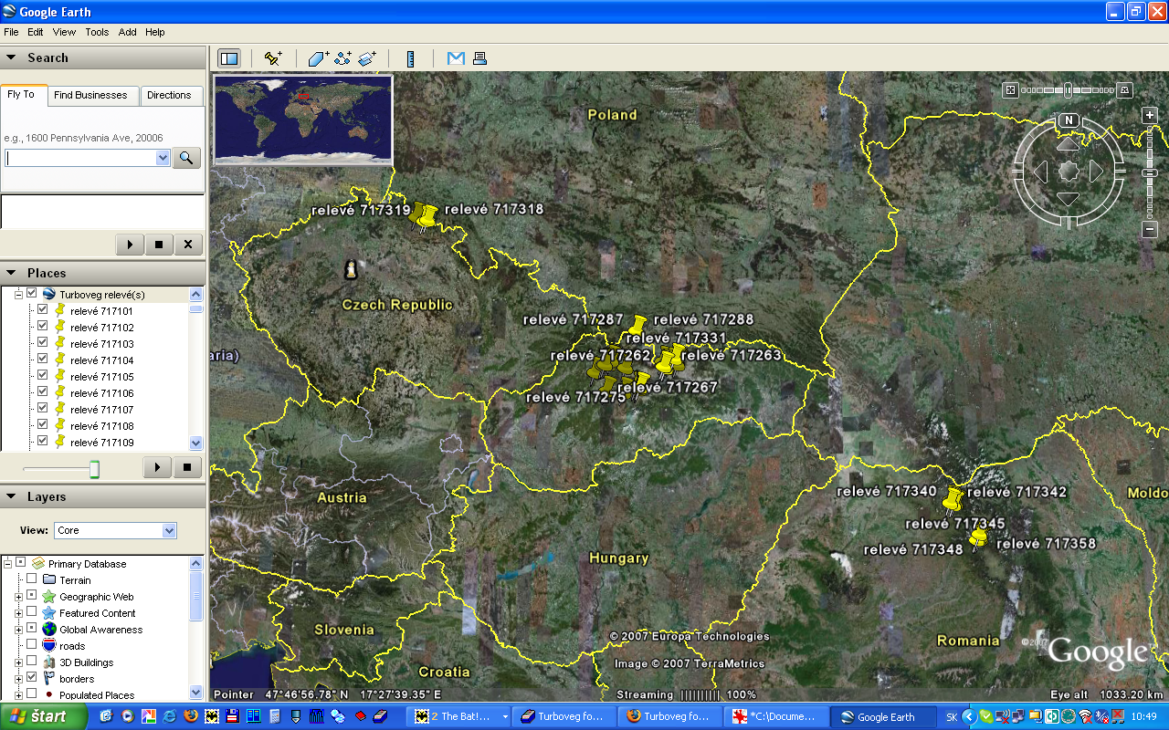This screenshot has height=730, width=1169.
Task: Click into the Fly To input field
Action: click(x=80, y=158)
